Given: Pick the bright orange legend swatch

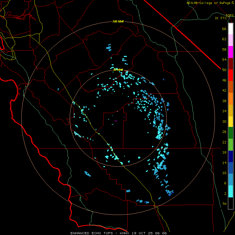Looking at the screenshot, I should [231, 99].
